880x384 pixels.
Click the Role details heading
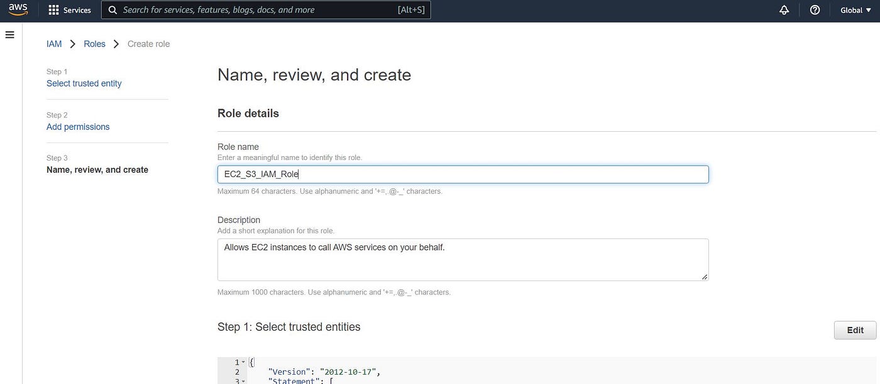click(x=248, y=114)
